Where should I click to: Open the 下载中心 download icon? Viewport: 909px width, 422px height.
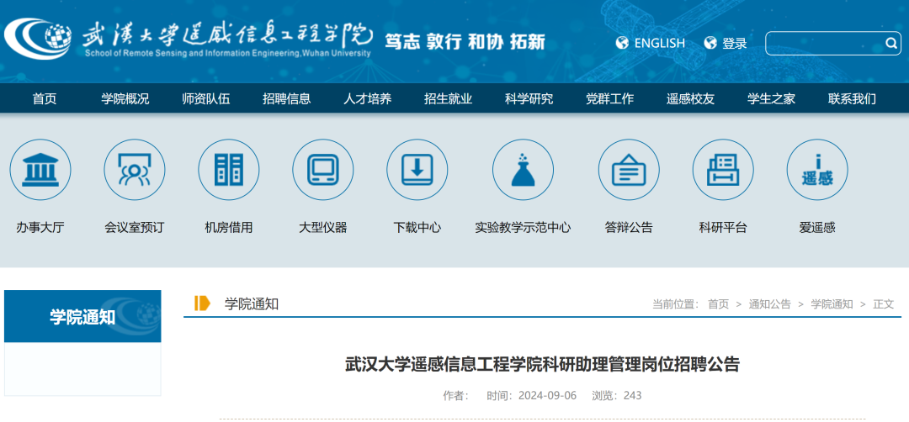pos(417,170)
